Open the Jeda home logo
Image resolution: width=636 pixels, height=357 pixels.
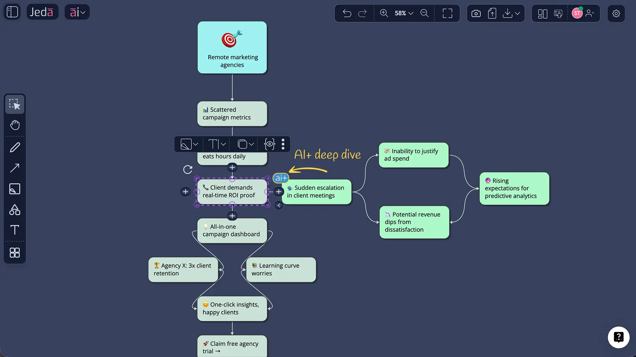(x=42, y=12)
